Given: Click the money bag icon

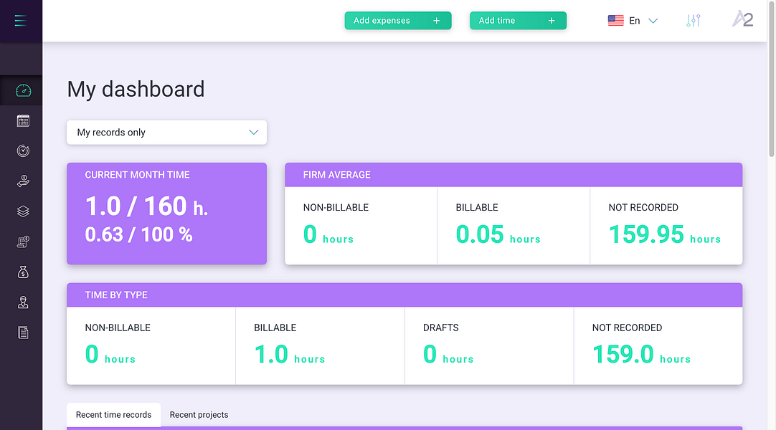Looking at the screenshot, I should [23, 272].
